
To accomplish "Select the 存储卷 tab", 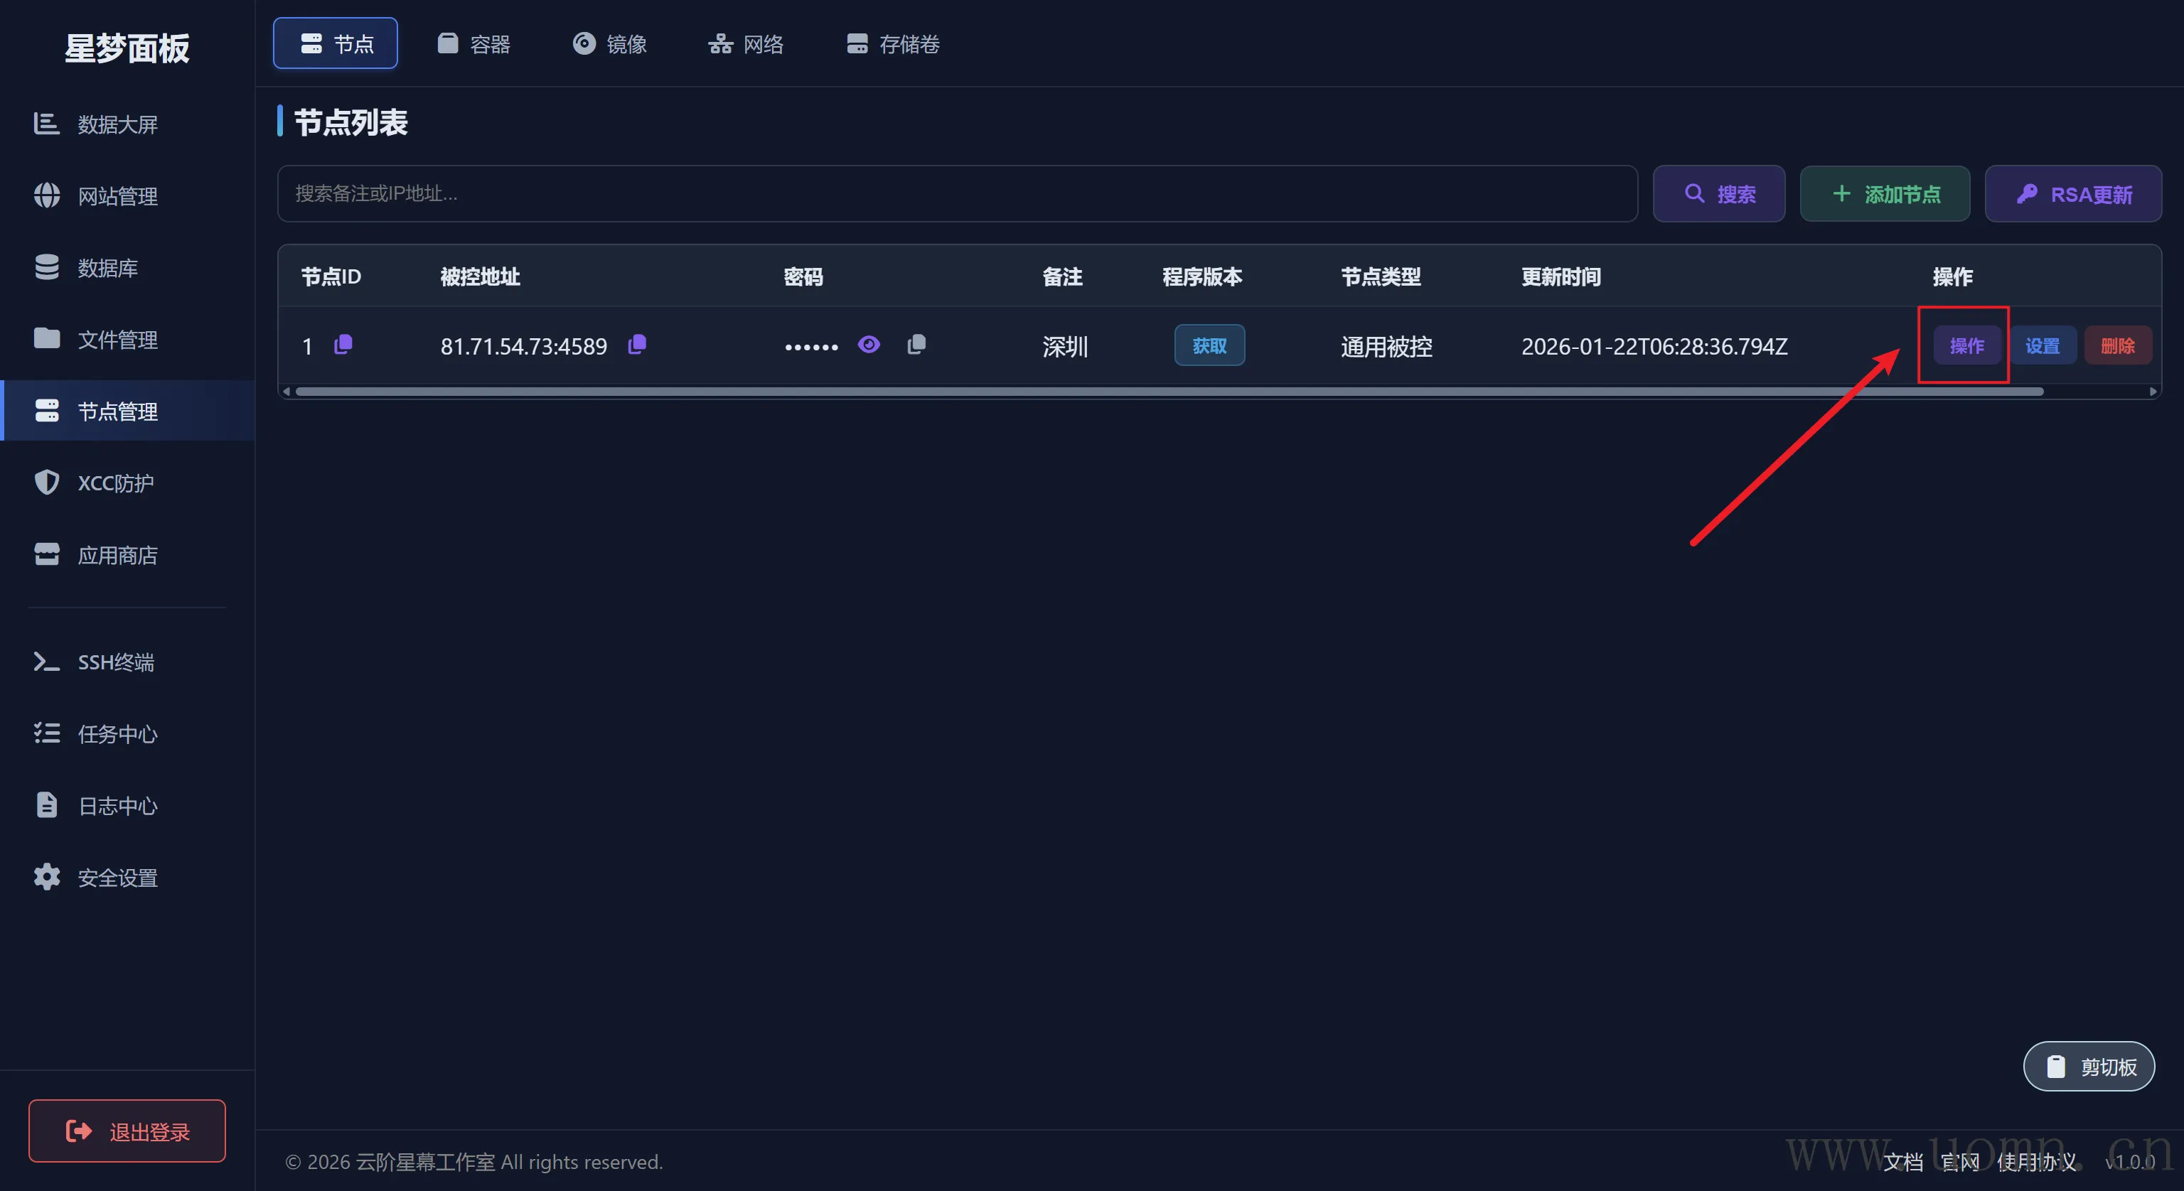I will point(893,43).
